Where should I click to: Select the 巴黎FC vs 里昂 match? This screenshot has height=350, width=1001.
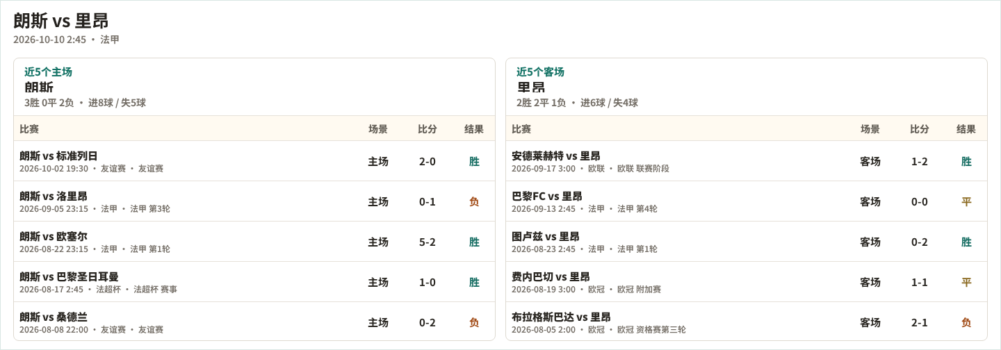click(x=747, y=201)
